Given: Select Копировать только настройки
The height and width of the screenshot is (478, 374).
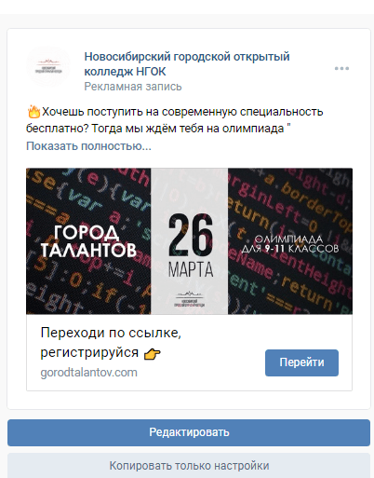Looking at the screenshot, I should click(189, 465).
